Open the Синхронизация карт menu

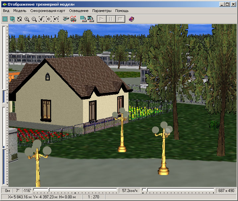(48, 11)
